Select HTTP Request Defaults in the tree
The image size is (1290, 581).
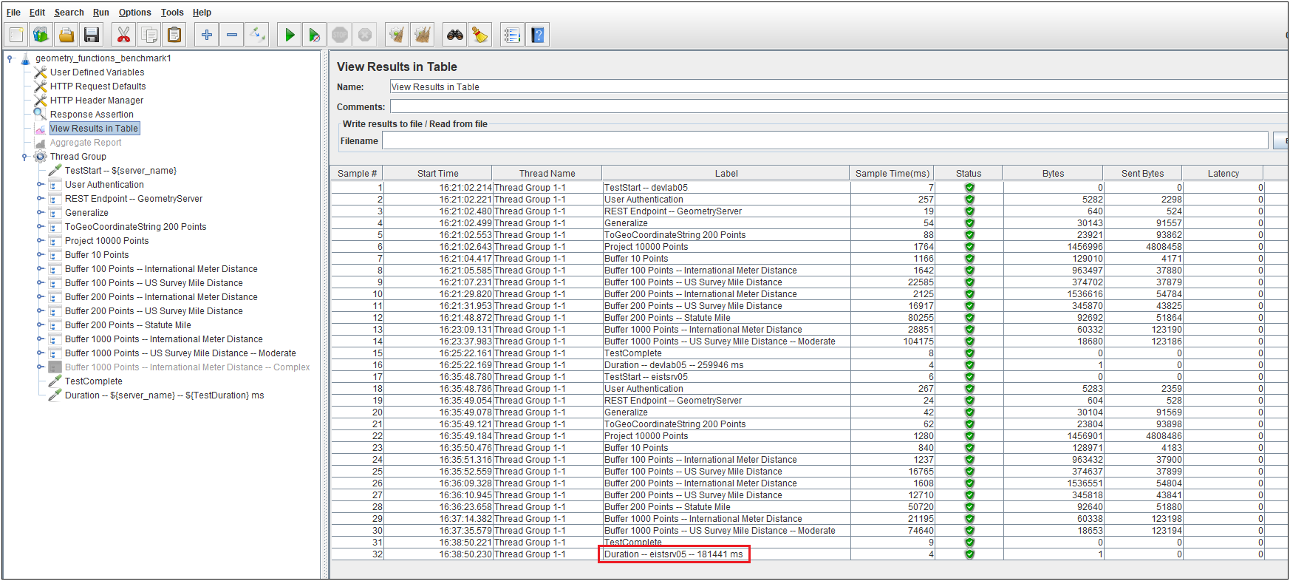click(98, 86)
